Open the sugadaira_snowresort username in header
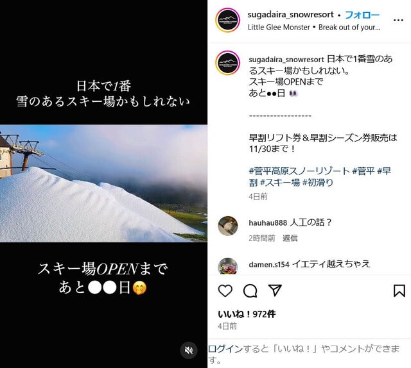411x368 pixels. (x=291, y=15)
